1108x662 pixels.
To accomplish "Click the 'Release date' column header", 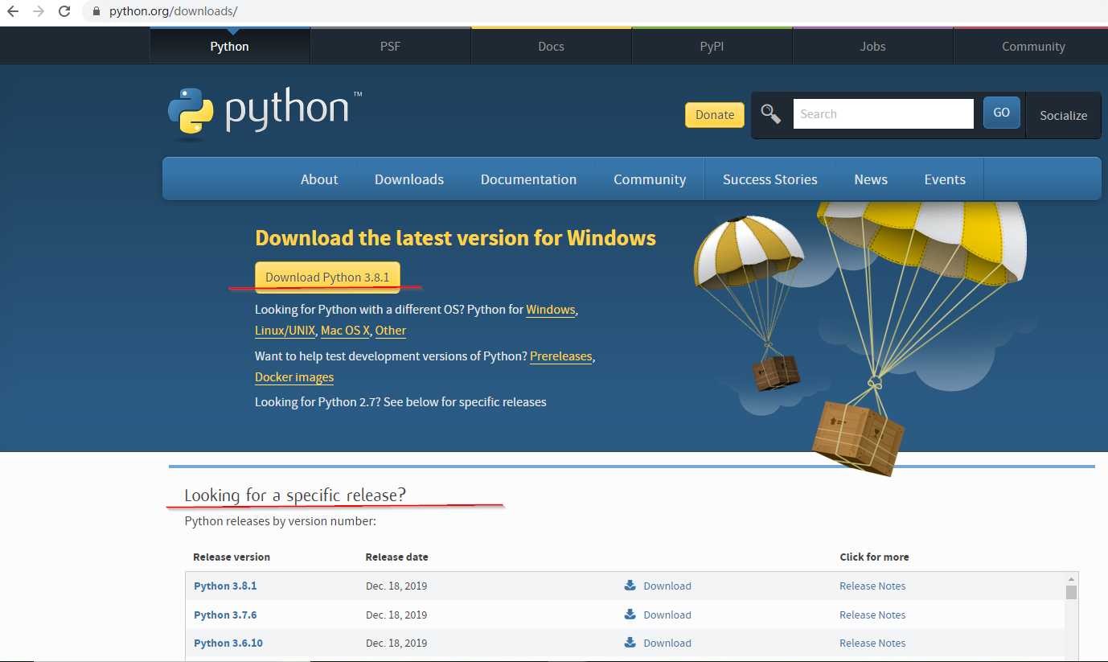I will coord(396,557).
